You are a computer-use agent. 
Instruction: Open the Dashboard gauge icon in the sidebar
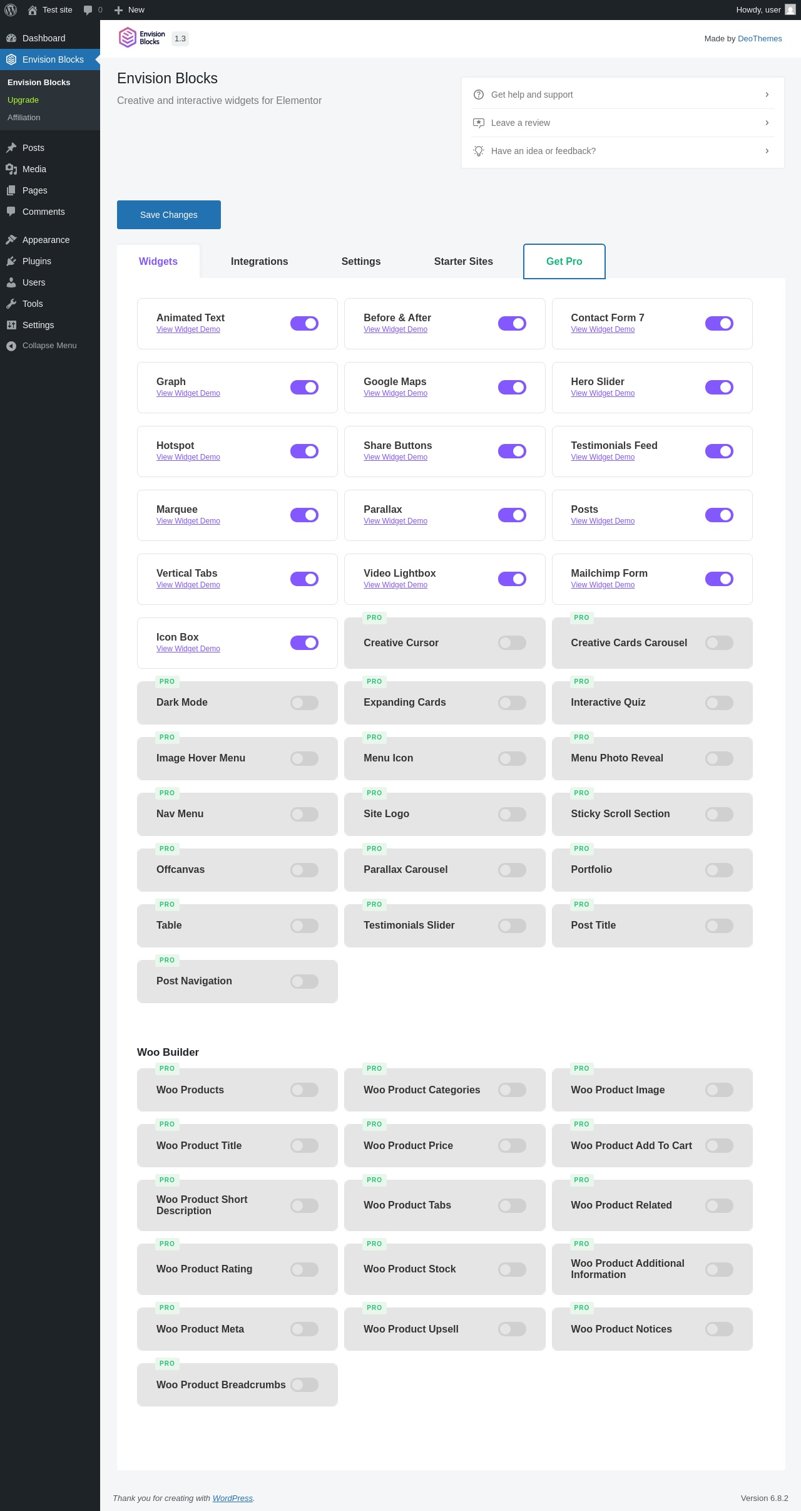[11, 38]
